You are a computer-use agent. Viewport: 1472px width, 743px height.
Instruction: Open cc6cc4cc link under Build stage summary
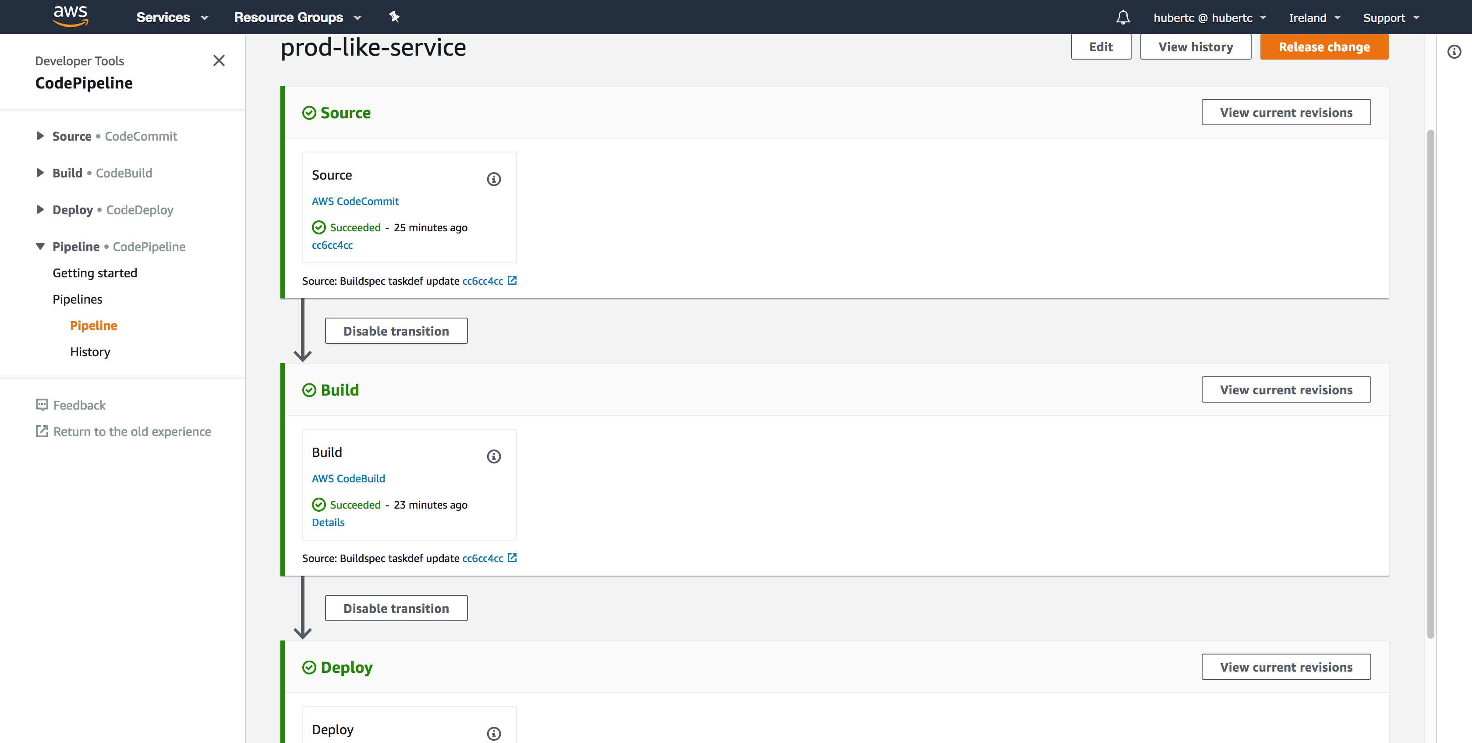point(483,559)
